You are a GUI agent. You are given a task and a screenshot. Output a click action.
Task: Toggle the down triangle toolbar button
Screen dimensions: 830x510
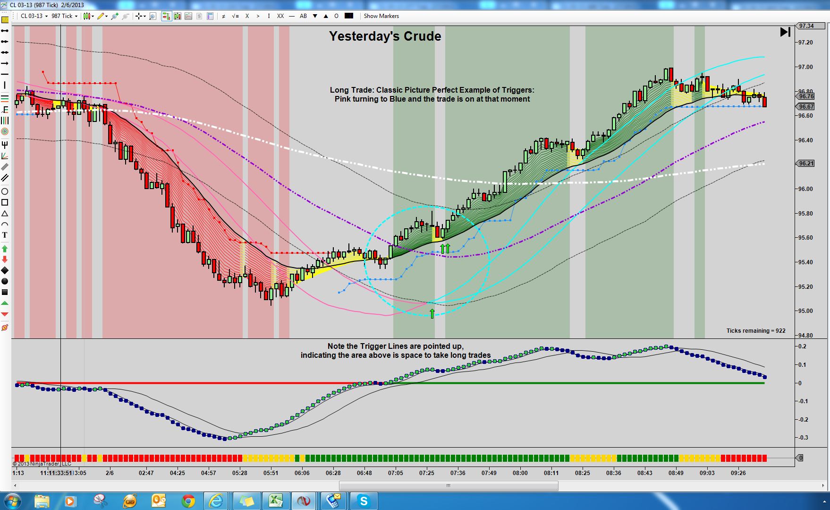pos(315,16)
